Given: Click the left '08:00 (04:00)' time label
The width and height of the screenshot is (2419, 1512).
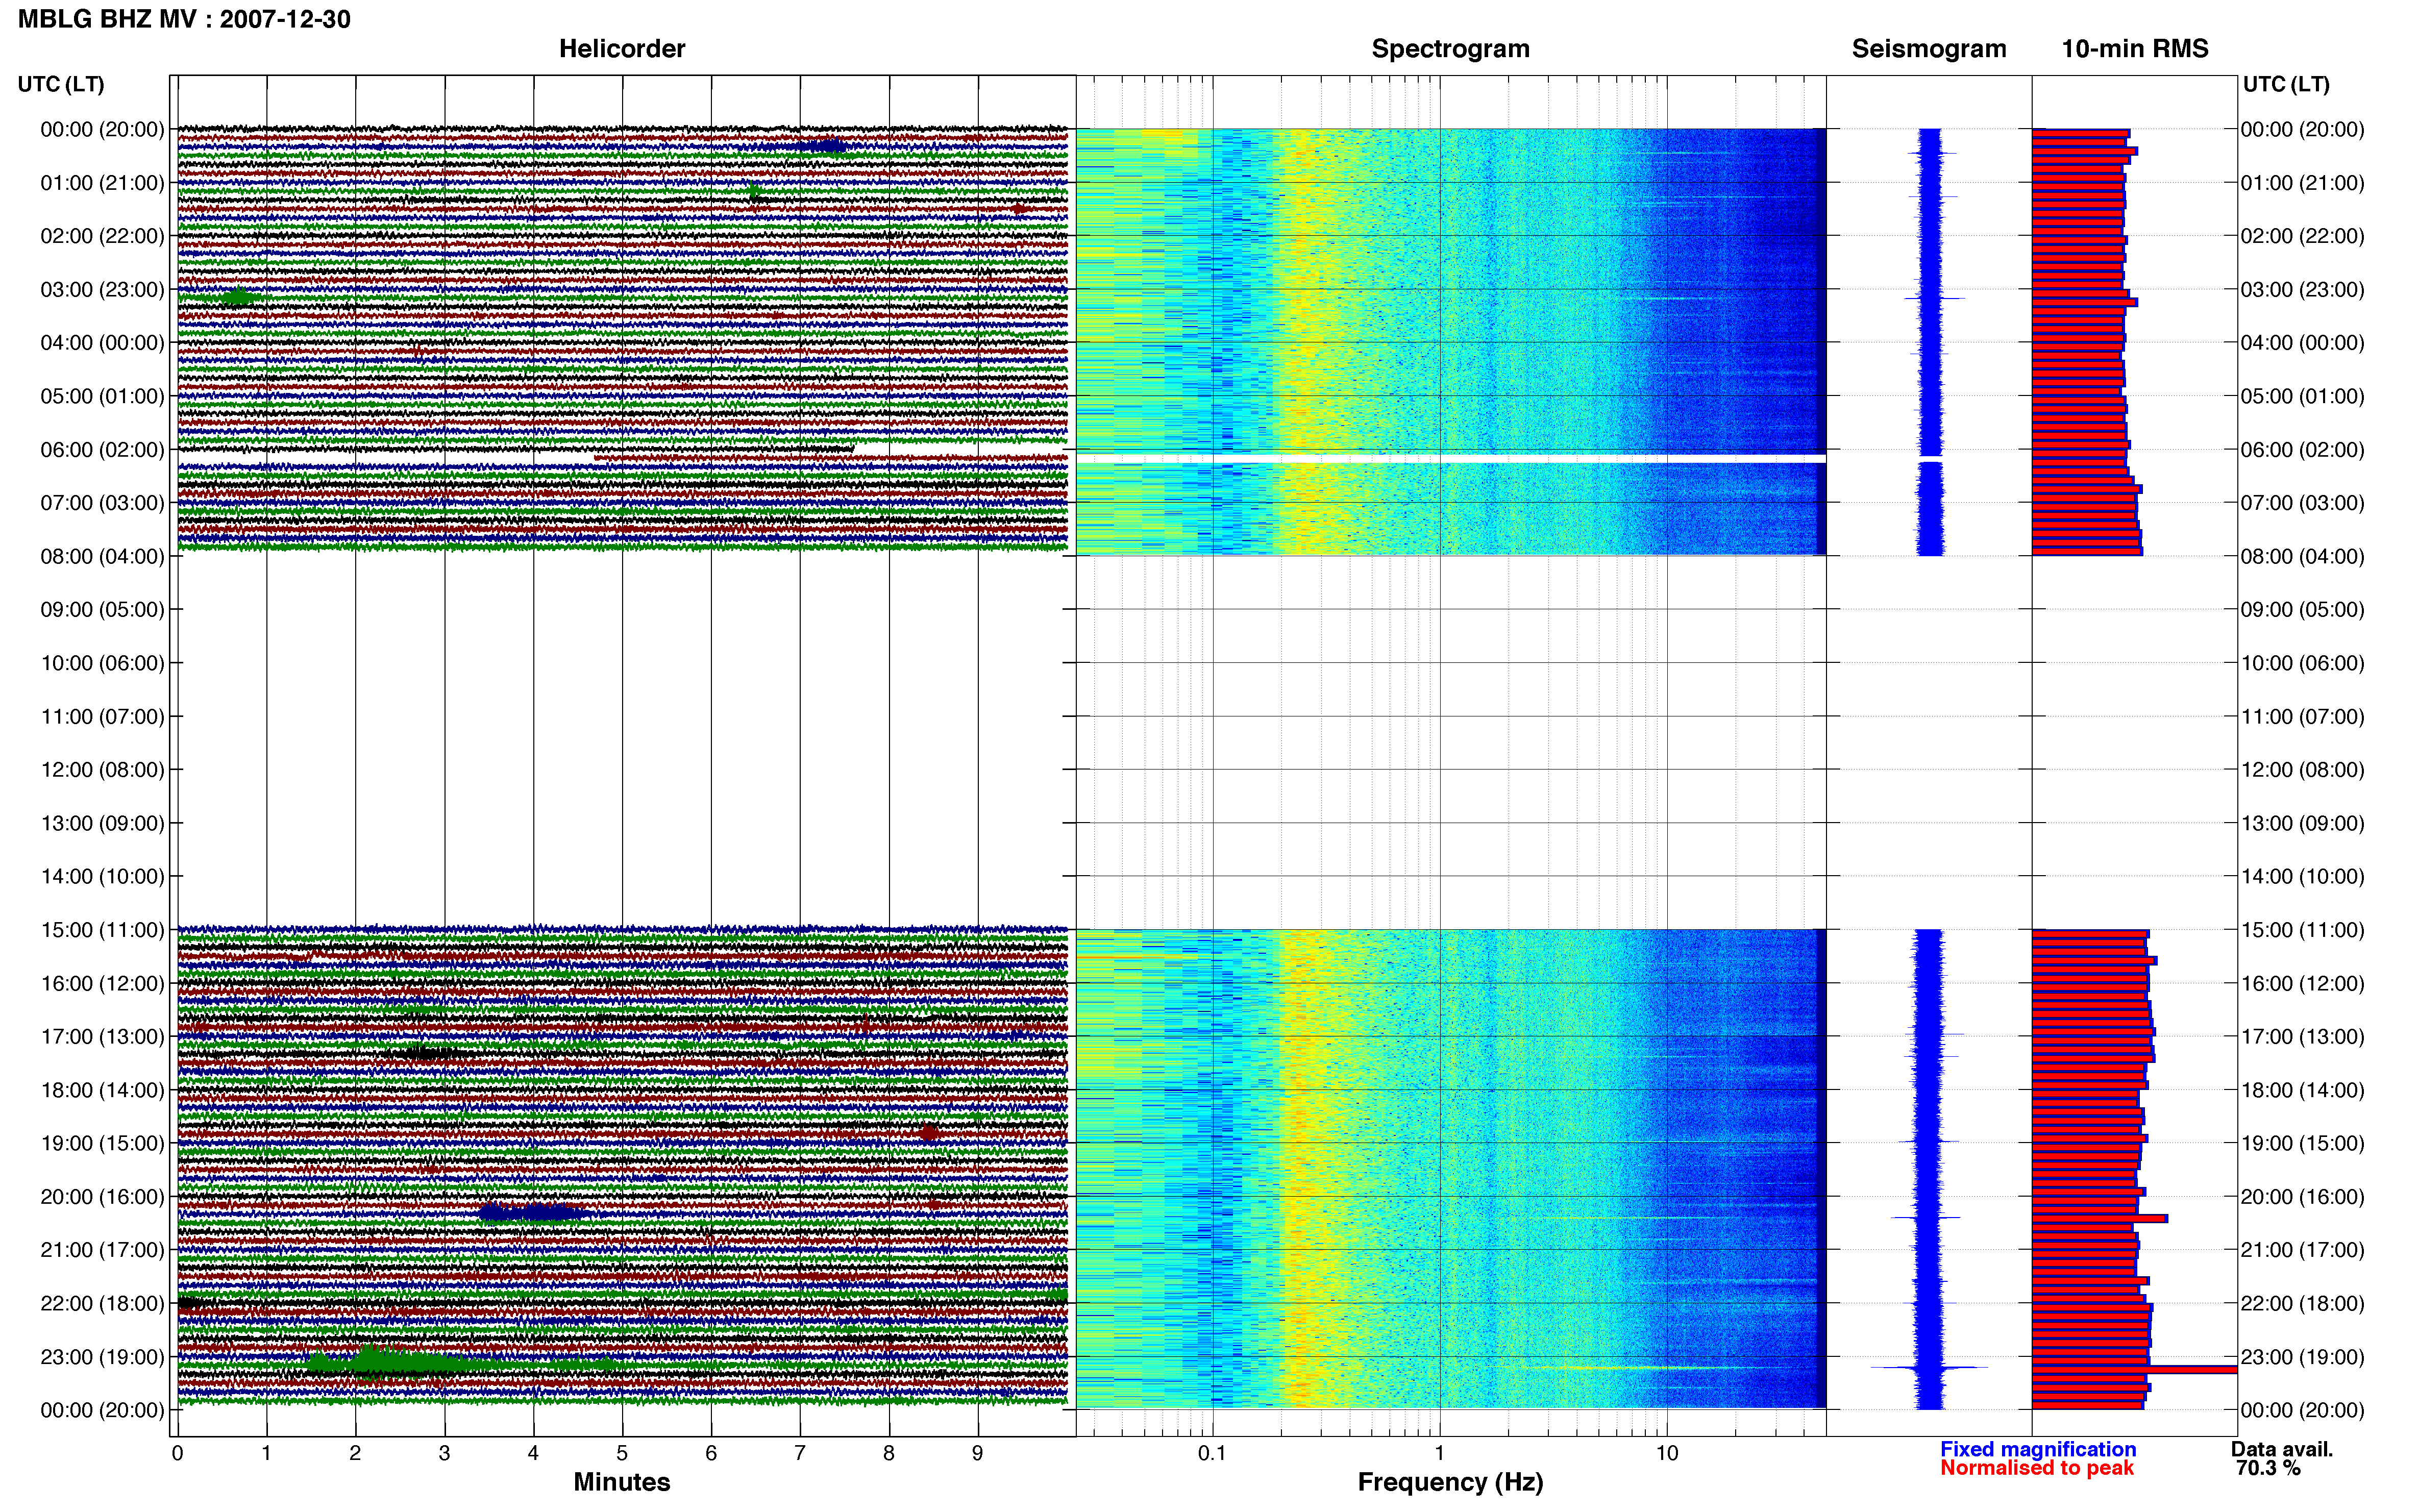Looking at the screenshot, I should coord(102,556).
